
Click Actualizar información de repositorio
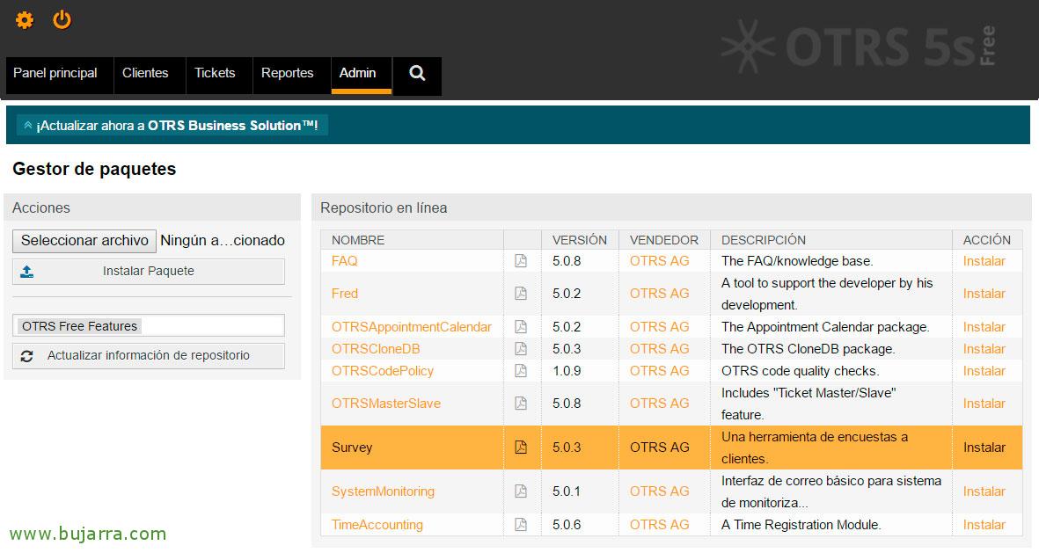(x=149, y=356)
